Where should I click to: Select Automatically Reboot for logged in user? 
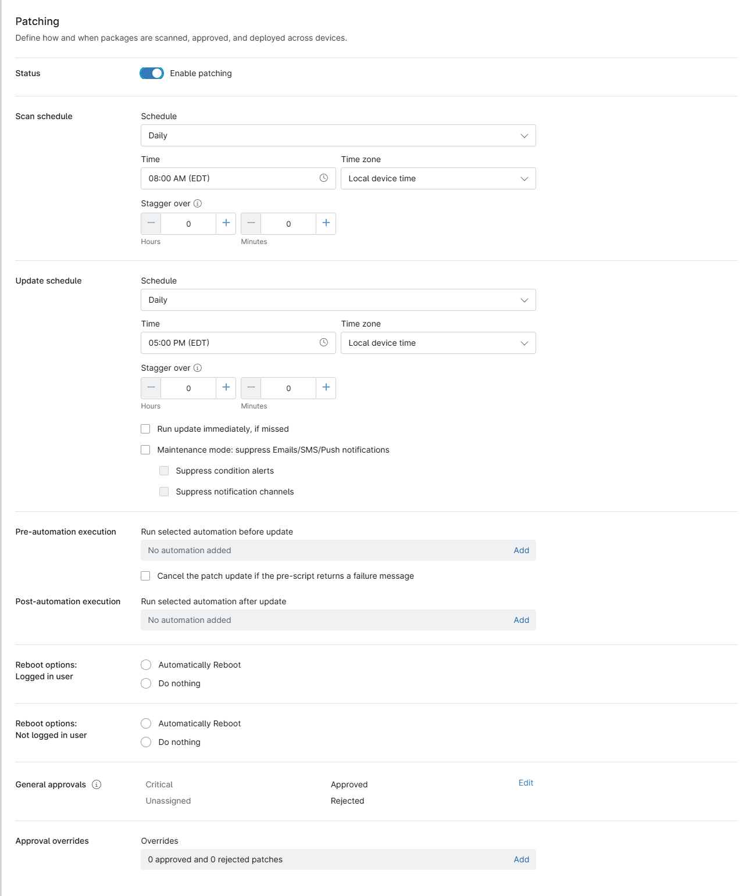tap(146, 665)
